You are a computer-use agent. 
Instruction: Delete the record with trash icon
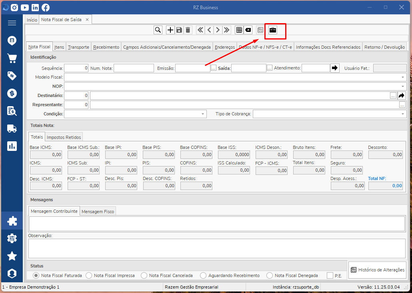[188, 30]
